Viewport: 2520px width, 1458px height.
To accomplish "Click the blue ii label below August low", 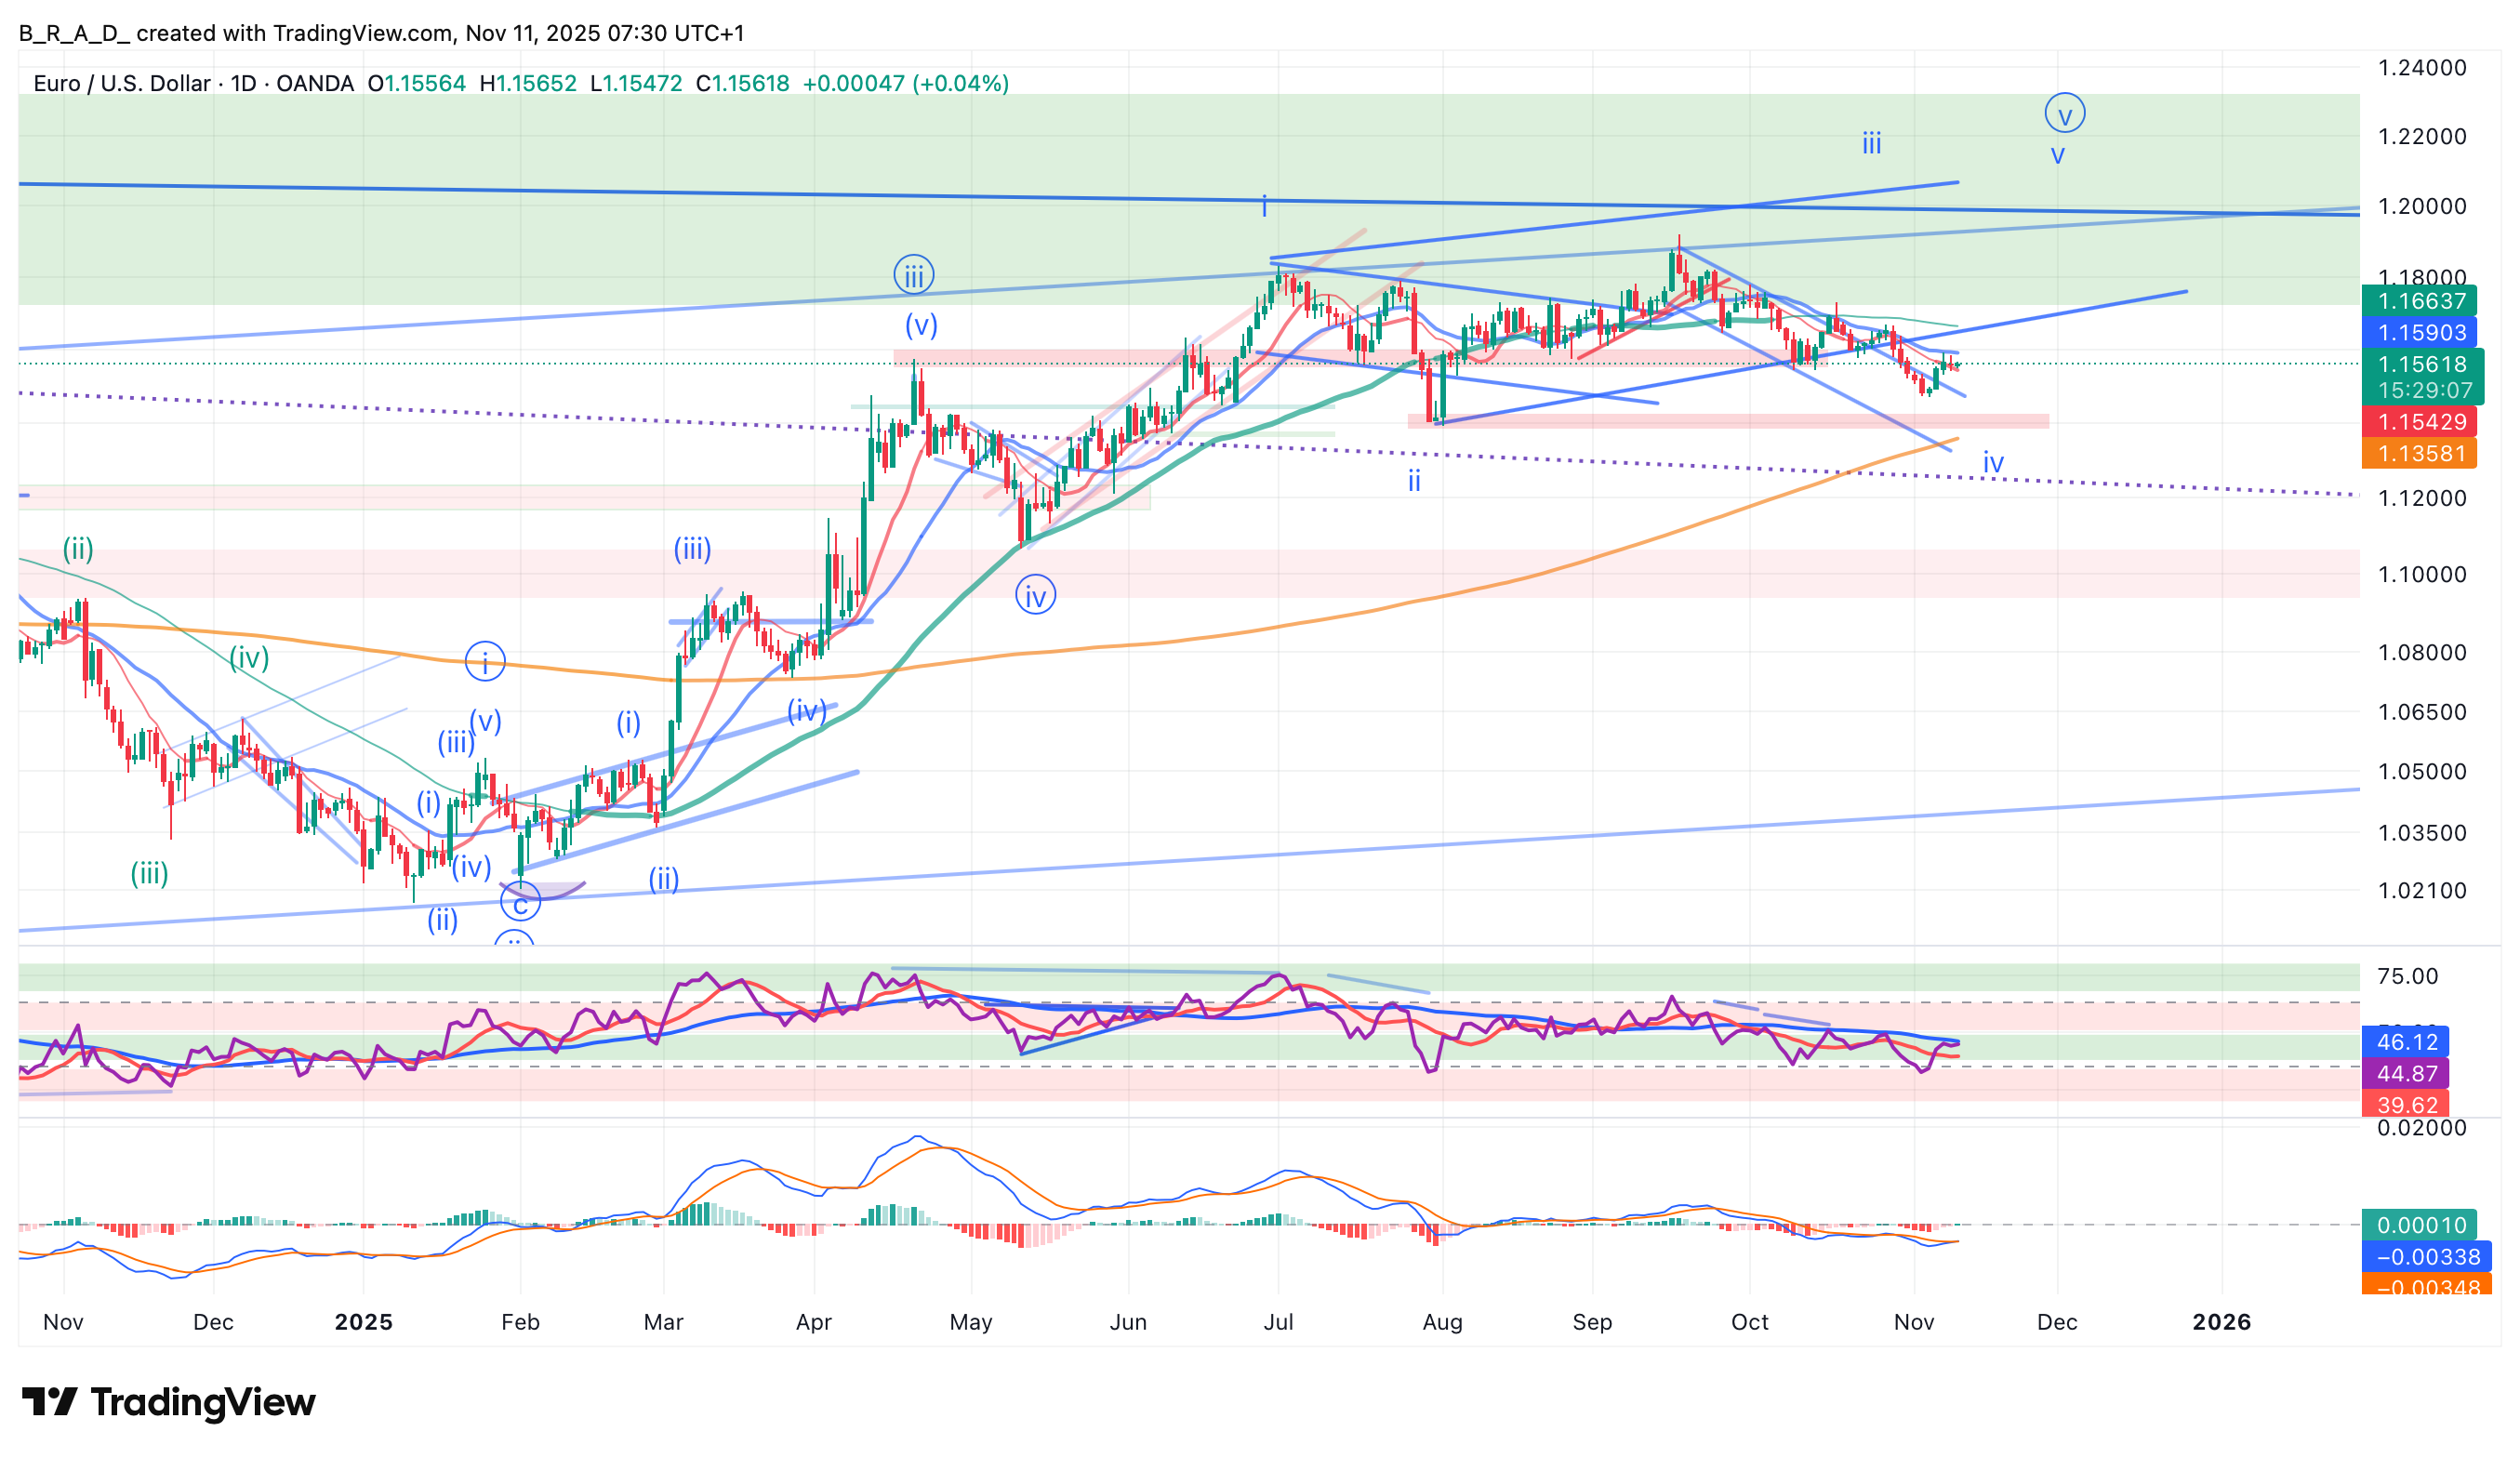I will [x=1414, y=481].
